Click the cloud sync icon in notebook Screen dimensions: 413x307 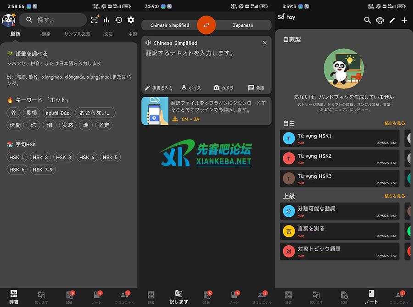click(x=380, y=20)
